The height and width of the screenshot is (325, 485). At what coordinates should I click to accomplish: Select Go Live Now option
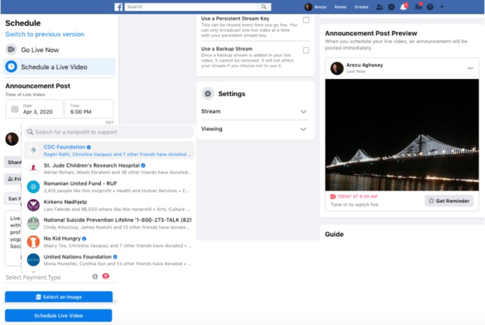(60, 50)
